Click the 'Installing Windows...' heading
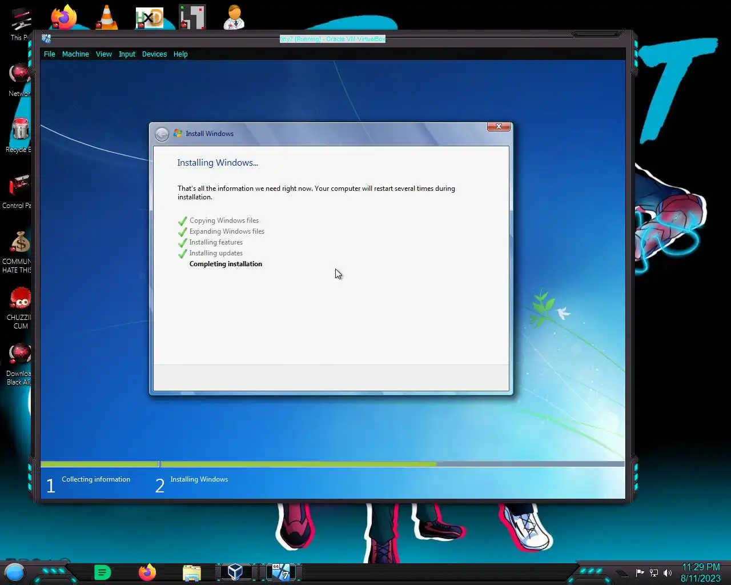Image resolution: width=731 pixels, height=585 pixels. (x=218, y=163)
